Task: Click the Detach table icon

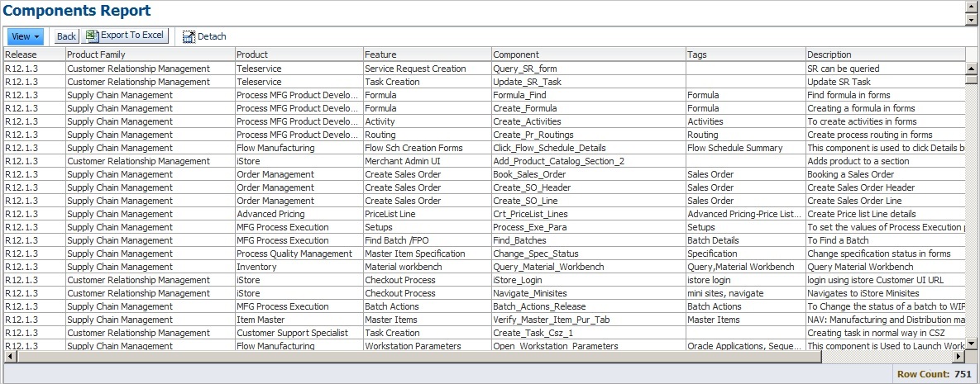Action: 188,37
